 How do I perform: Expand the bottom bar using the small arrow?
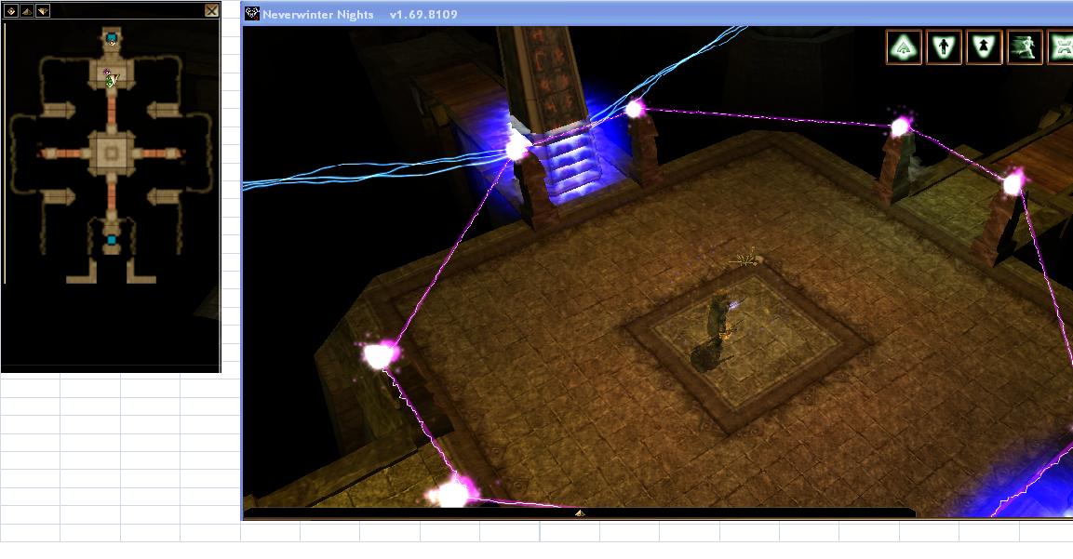(579, 512)
